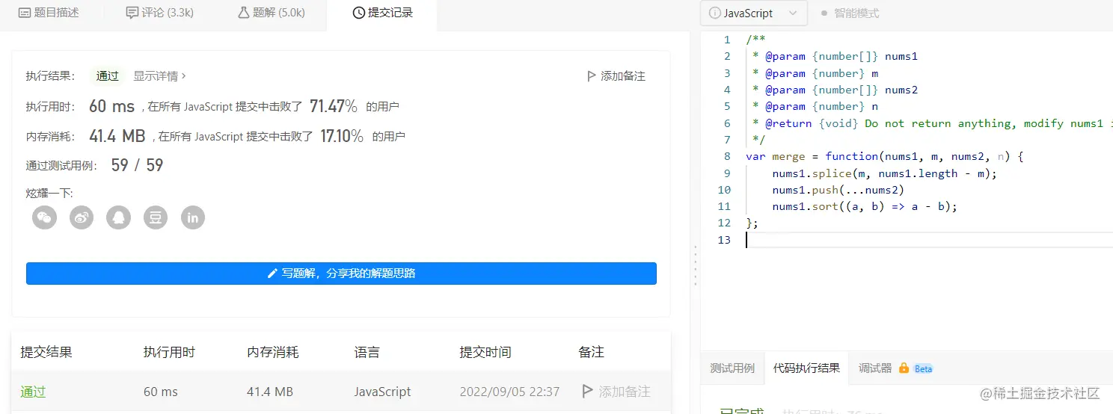This screenshot has height=414, width=1113.
Task: Add note in submission row 添加备注
Action: pyautogui.click(x=616, y=392)
